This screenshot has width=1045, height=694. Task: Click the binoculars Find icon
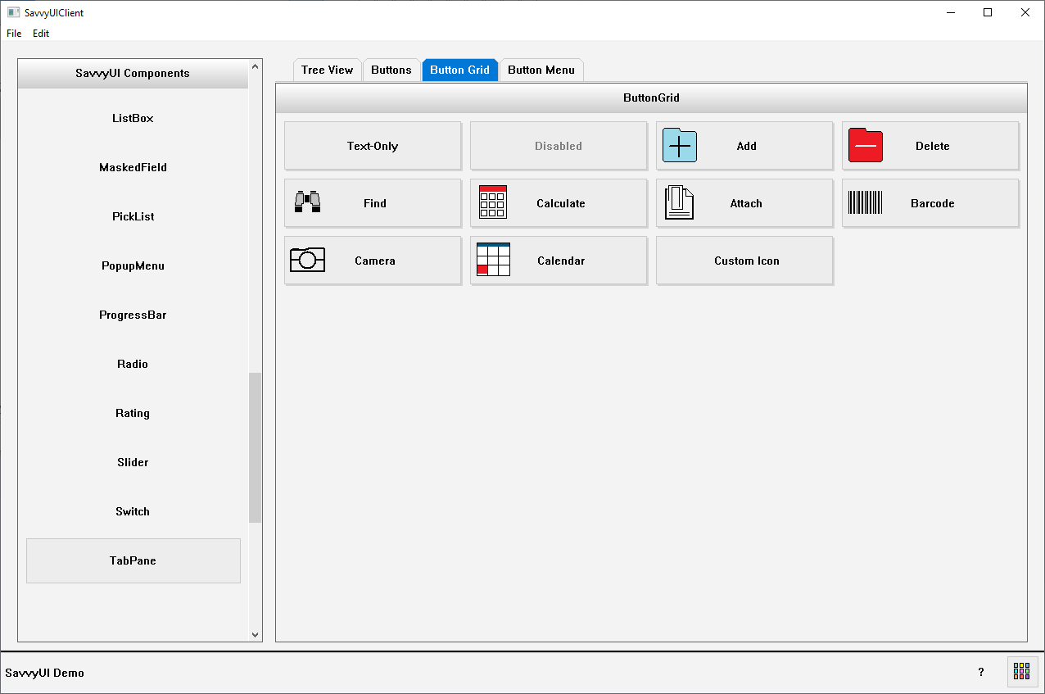[307, 202]
